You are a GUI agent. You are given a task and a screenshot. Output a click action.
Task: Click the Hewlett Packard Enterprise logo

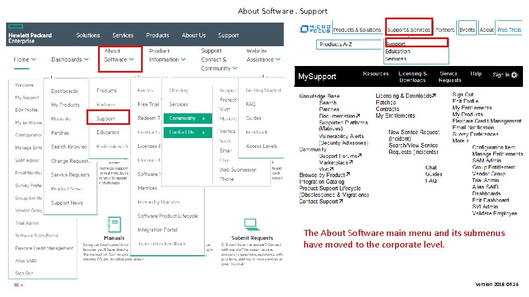30,35
